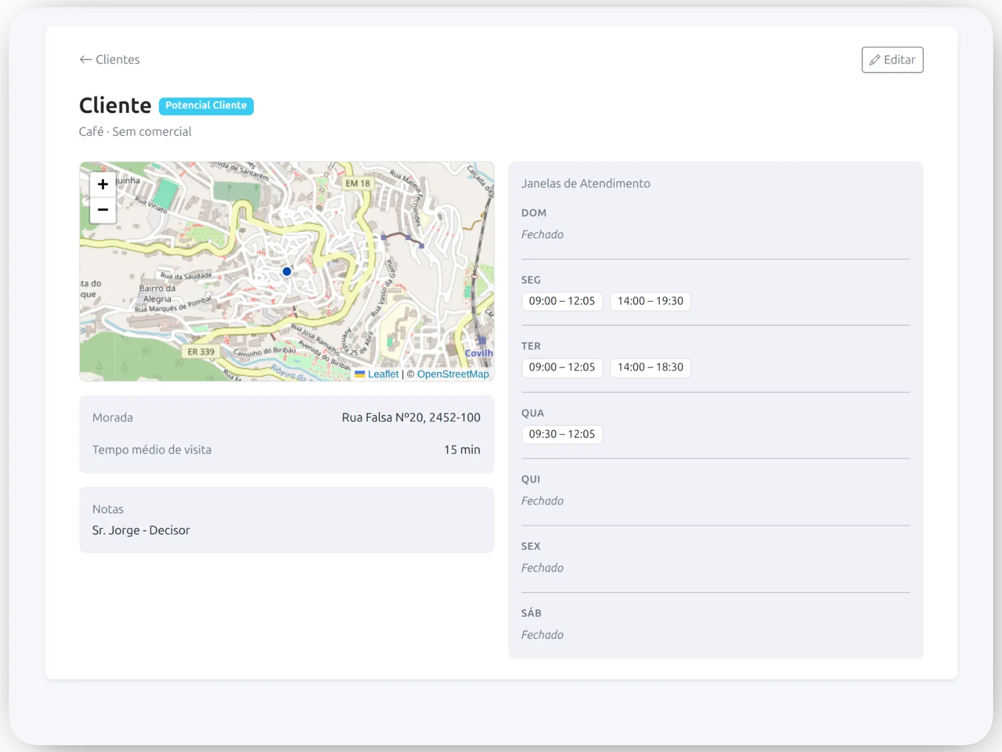1002x752 pixels.
Task: Click the Fechado label under DOM
Action: tap(542, 234)
